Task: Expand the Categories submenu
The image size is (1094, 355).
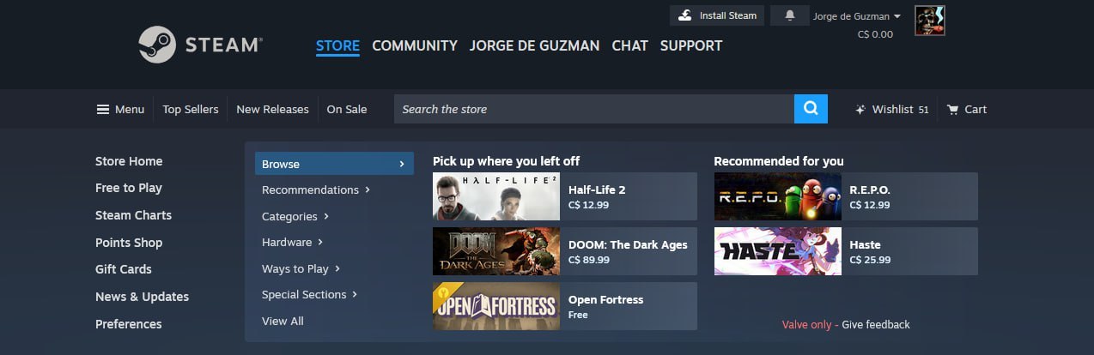Action: pos(295,217)
